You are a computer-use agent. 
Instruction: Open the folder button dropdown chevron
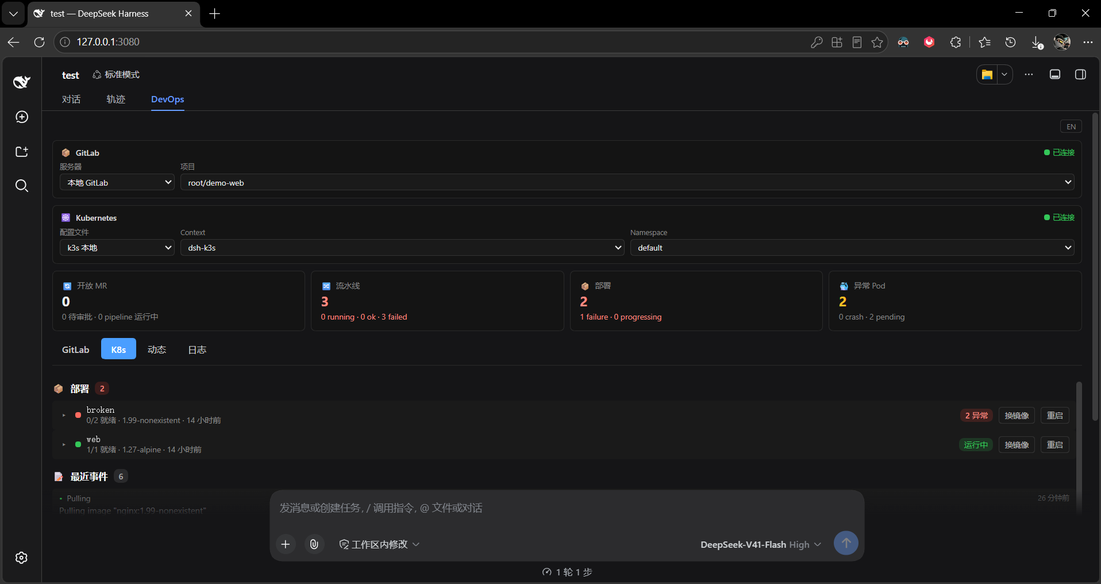(x=1004, y=75)
